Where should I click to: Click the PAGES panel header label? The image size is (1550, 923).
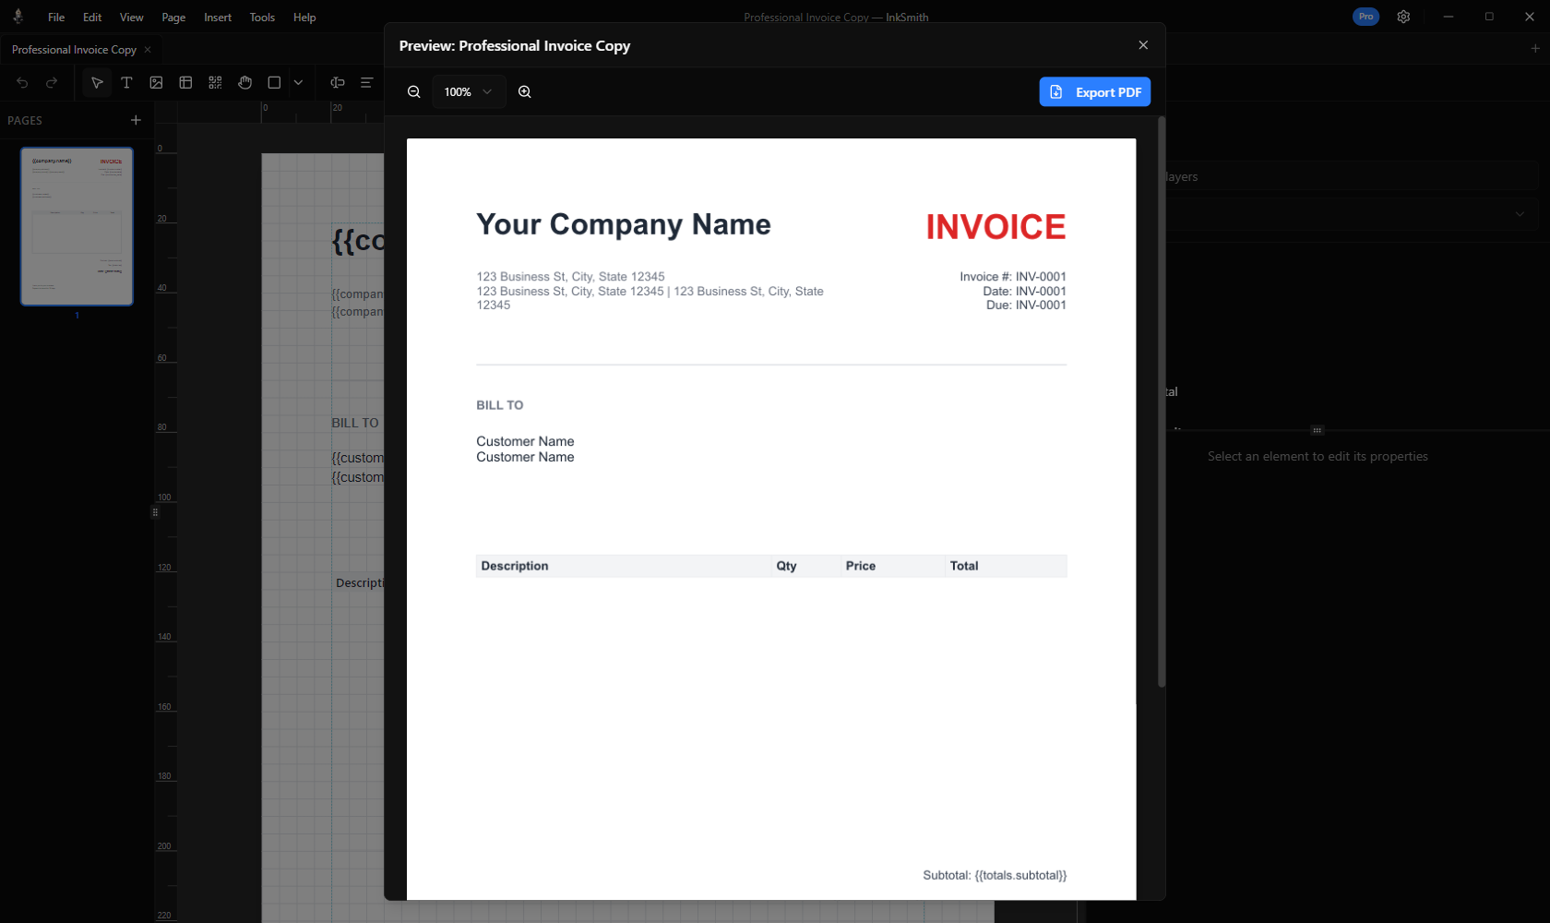pos(25,121)
